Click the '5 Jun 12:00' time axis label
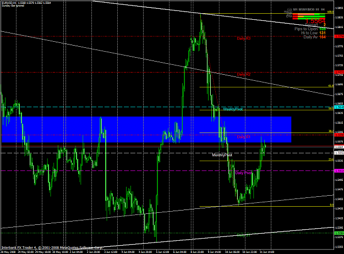 point(162,252)
